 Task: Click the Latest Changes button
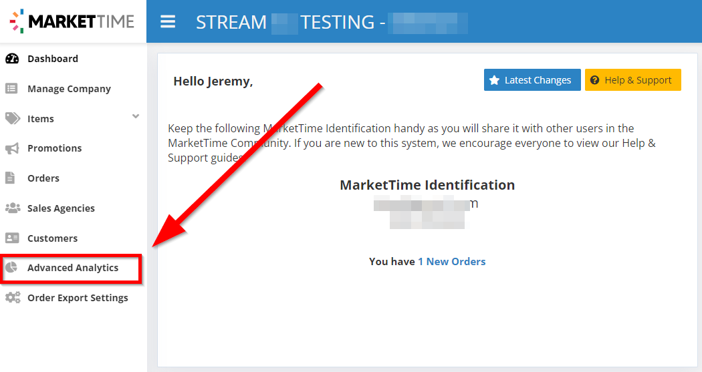[532, 80]
